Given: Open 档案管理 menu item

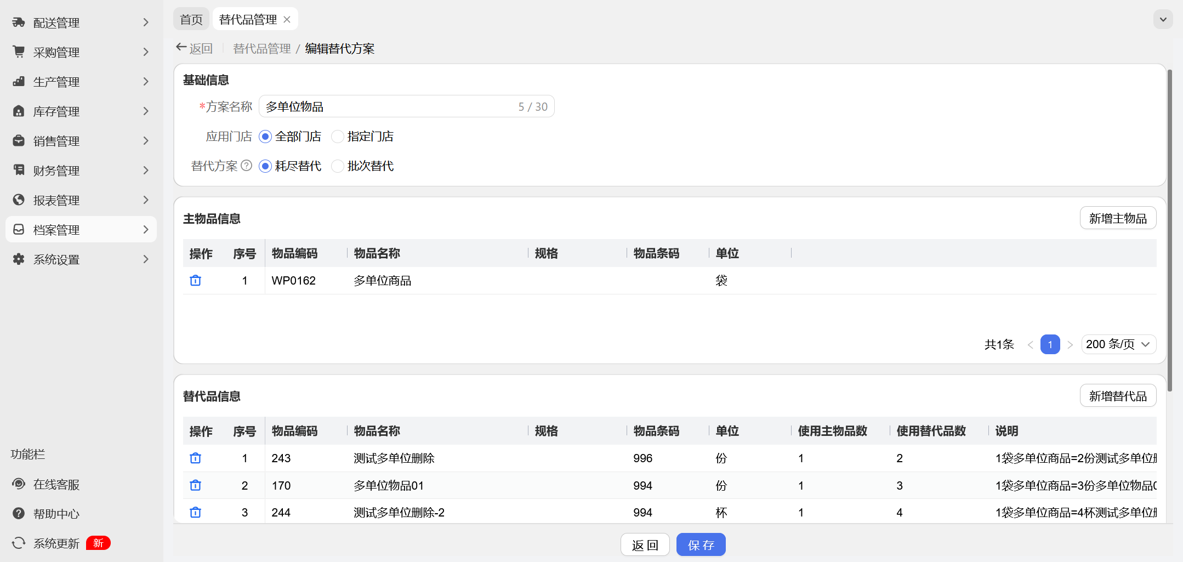Looking at the screenshot, I should 81,230.
